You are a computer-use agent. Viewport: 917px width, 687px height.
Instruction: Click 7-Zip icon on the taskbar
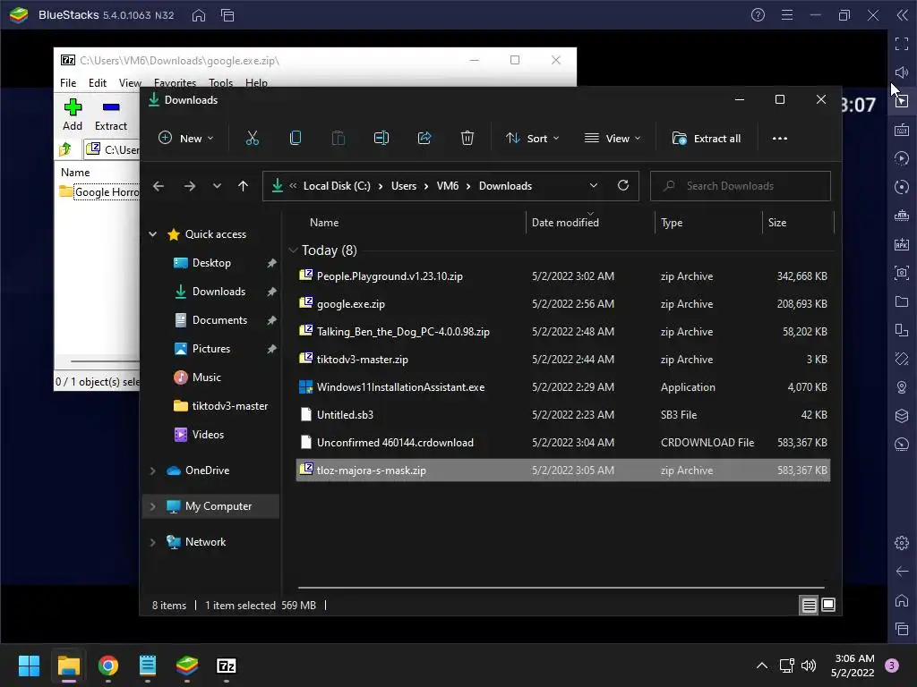[x=227, y=666]
